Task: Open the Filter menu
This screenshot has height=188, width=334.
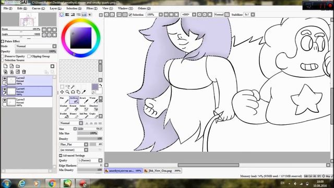Action: click(x=92, y=8)
